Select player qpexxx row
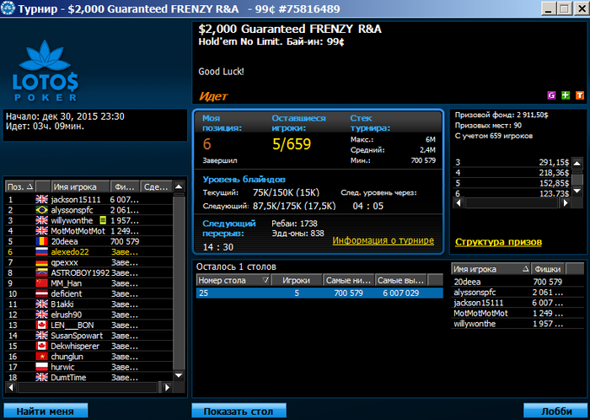This screenshot has width=590, height=420. [88, 262]
